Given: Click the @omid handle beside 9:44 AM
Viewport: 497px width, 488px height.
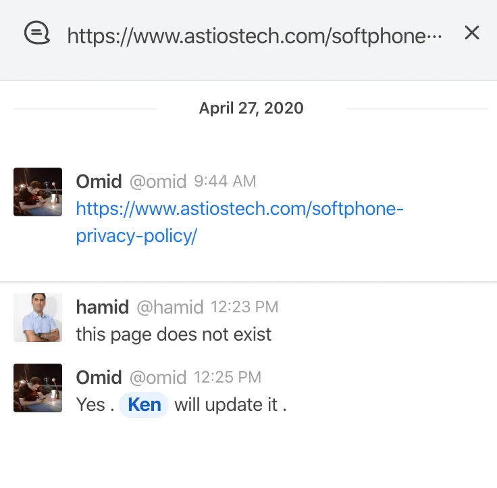Looking at the screenshot, I should click(x=158, y=181).
